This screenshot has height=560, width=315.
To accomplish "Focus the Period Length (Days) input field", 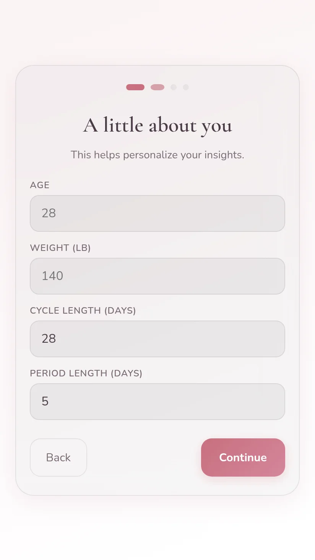I will pos(157,402).
